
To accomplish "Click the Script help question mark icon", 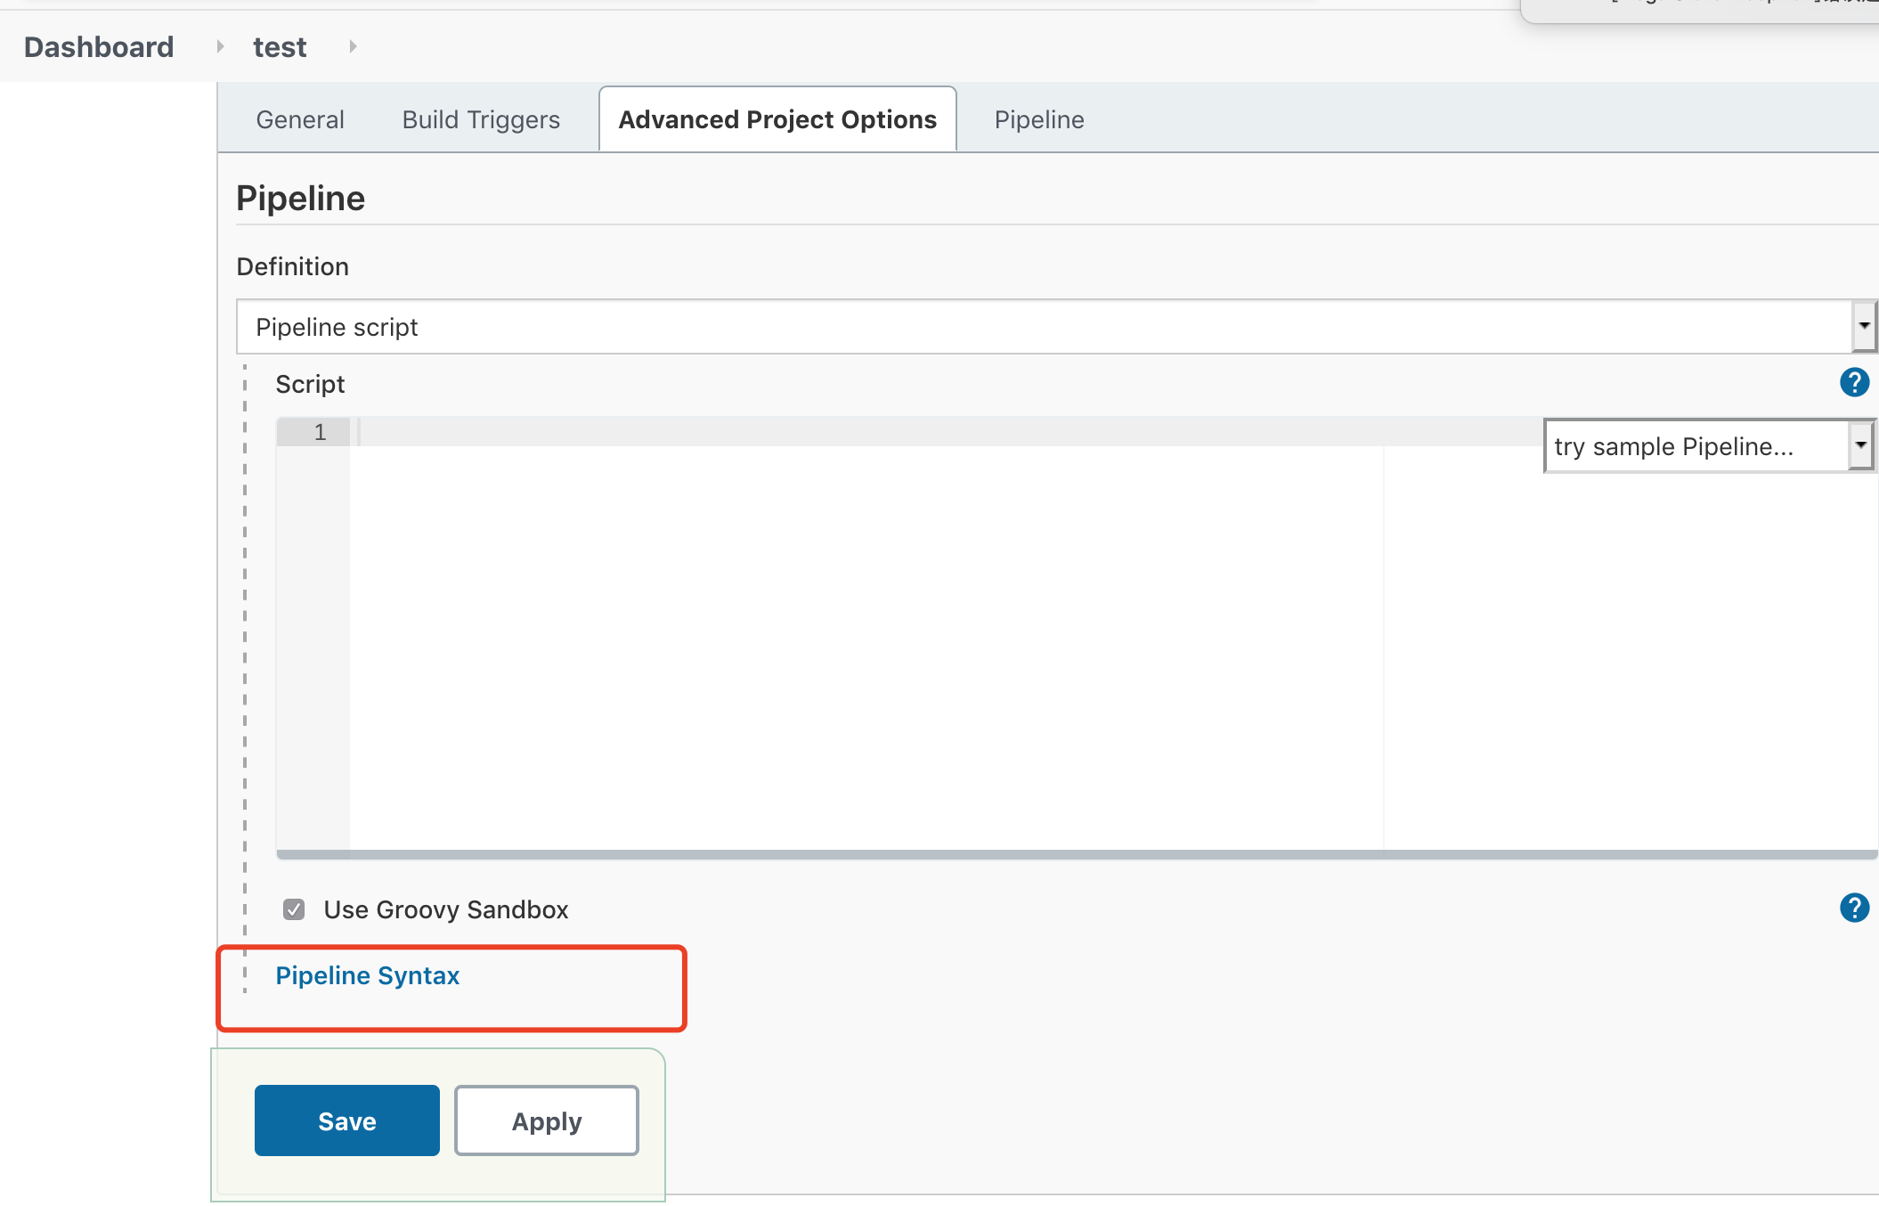I will (x=1854, y=383).
